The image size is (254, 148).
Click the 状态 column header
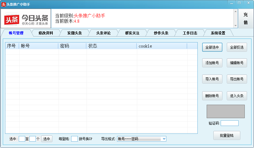[111, 46]
